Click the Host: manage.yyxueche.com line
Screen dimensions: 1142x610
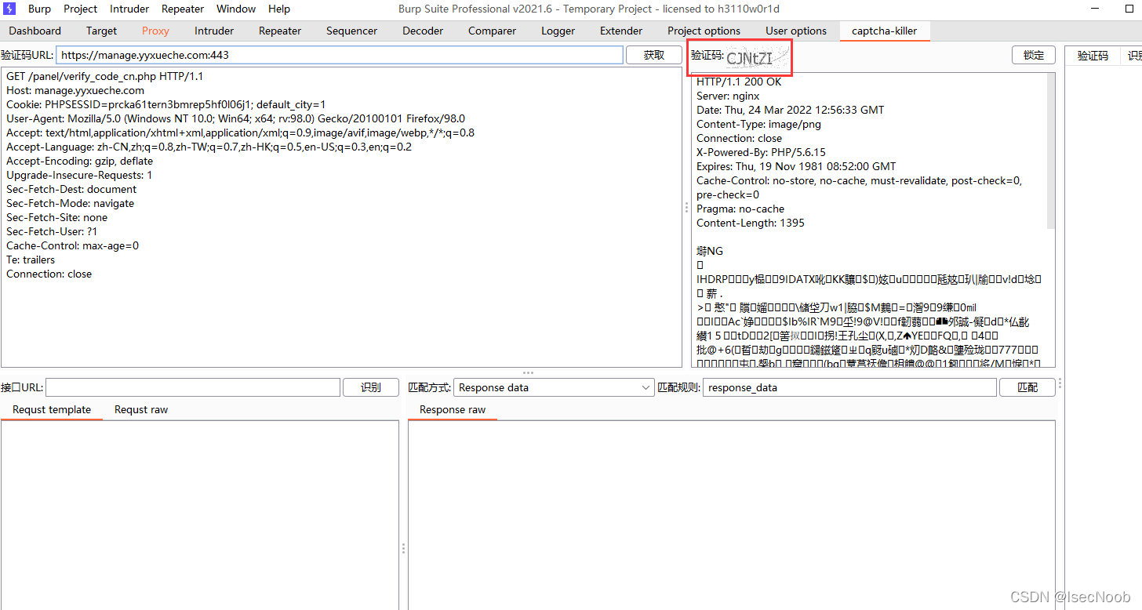75,90
